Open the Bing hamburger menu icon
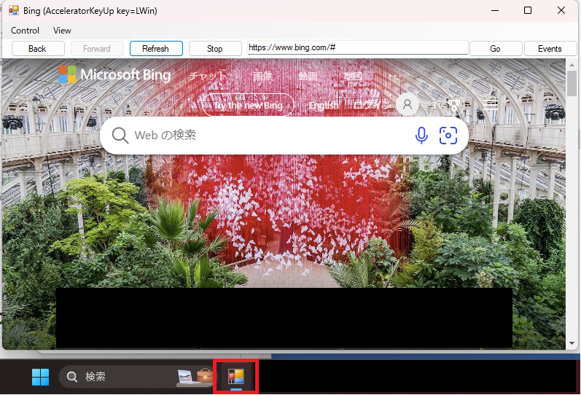This screenshot has height=395, width=581. click(x=491, y=105)
